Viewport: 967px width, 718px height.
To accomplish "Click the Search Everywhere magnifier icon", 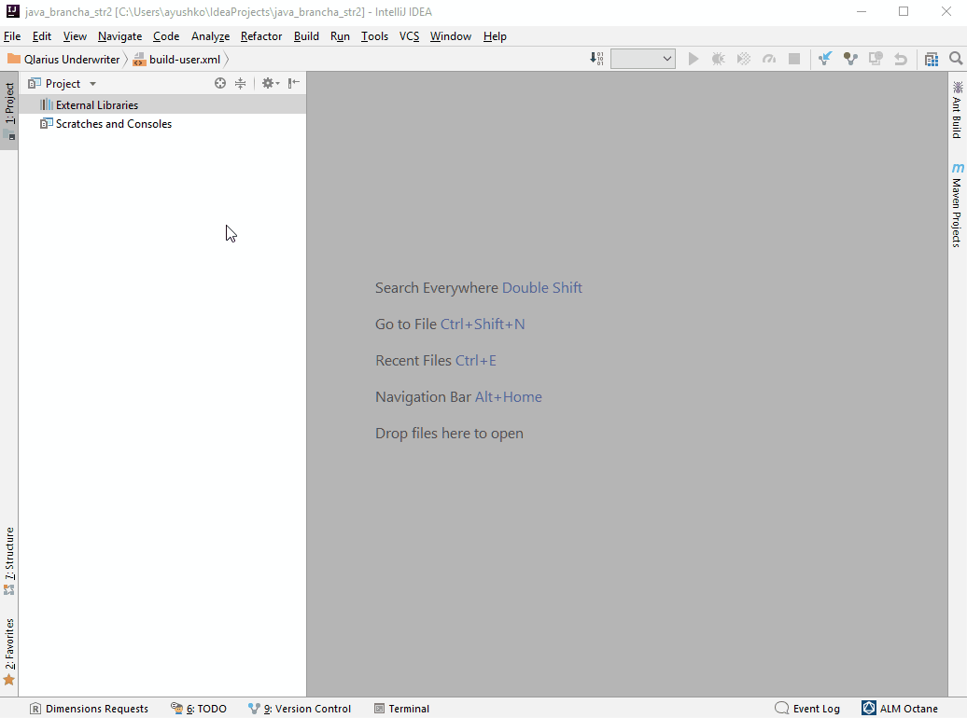I will (x=956, y=59).
